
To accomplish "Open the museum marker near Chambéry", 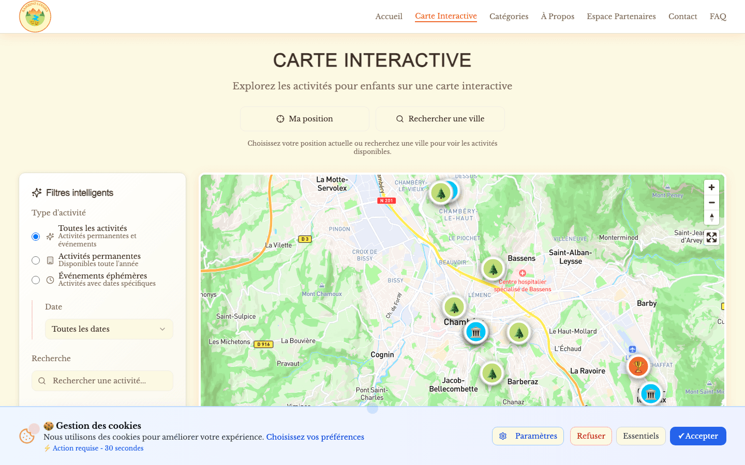I will pos(475,331).
